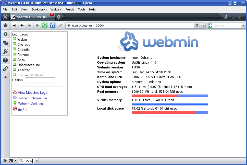
Task: Open the address bar dropdown arrow
Action: [x=204, y=26]
